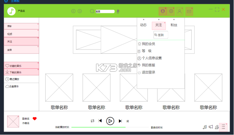Click the music note product logo
Viewport: 234px width, 135px height.
click(11, 11)
